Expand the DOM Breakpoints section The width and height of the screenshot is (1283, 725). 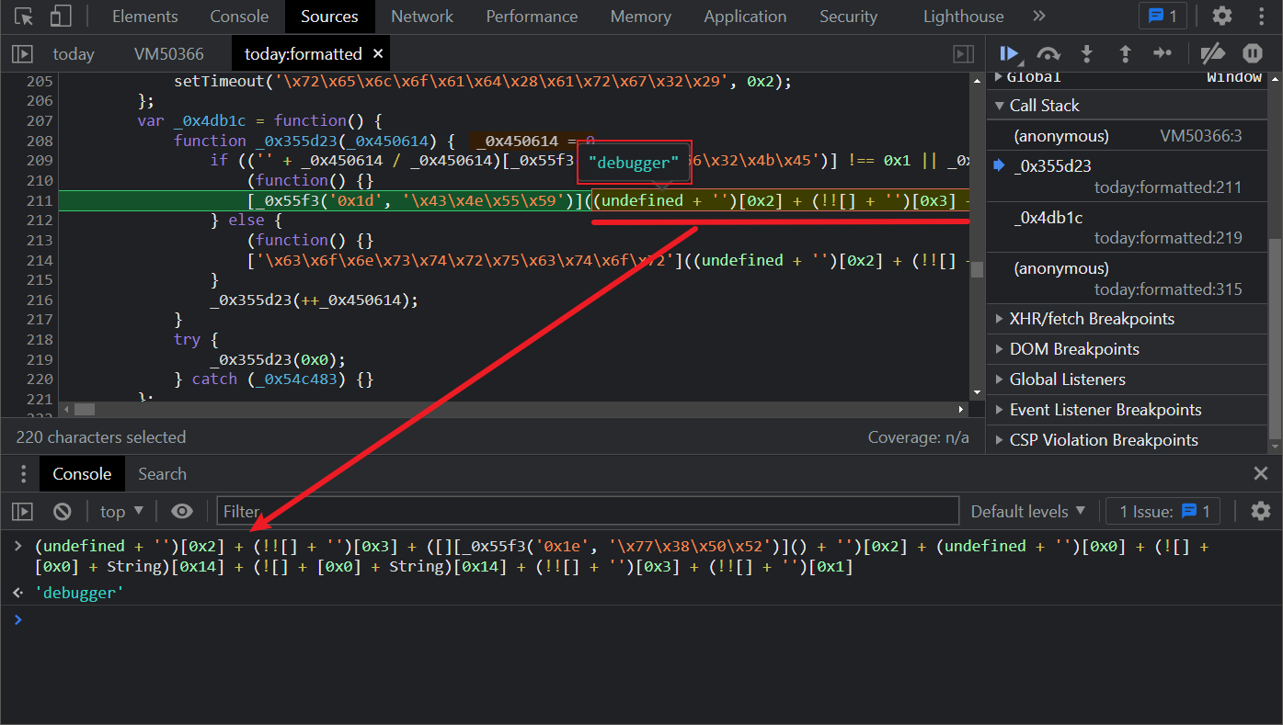(x=1073, y=349)
